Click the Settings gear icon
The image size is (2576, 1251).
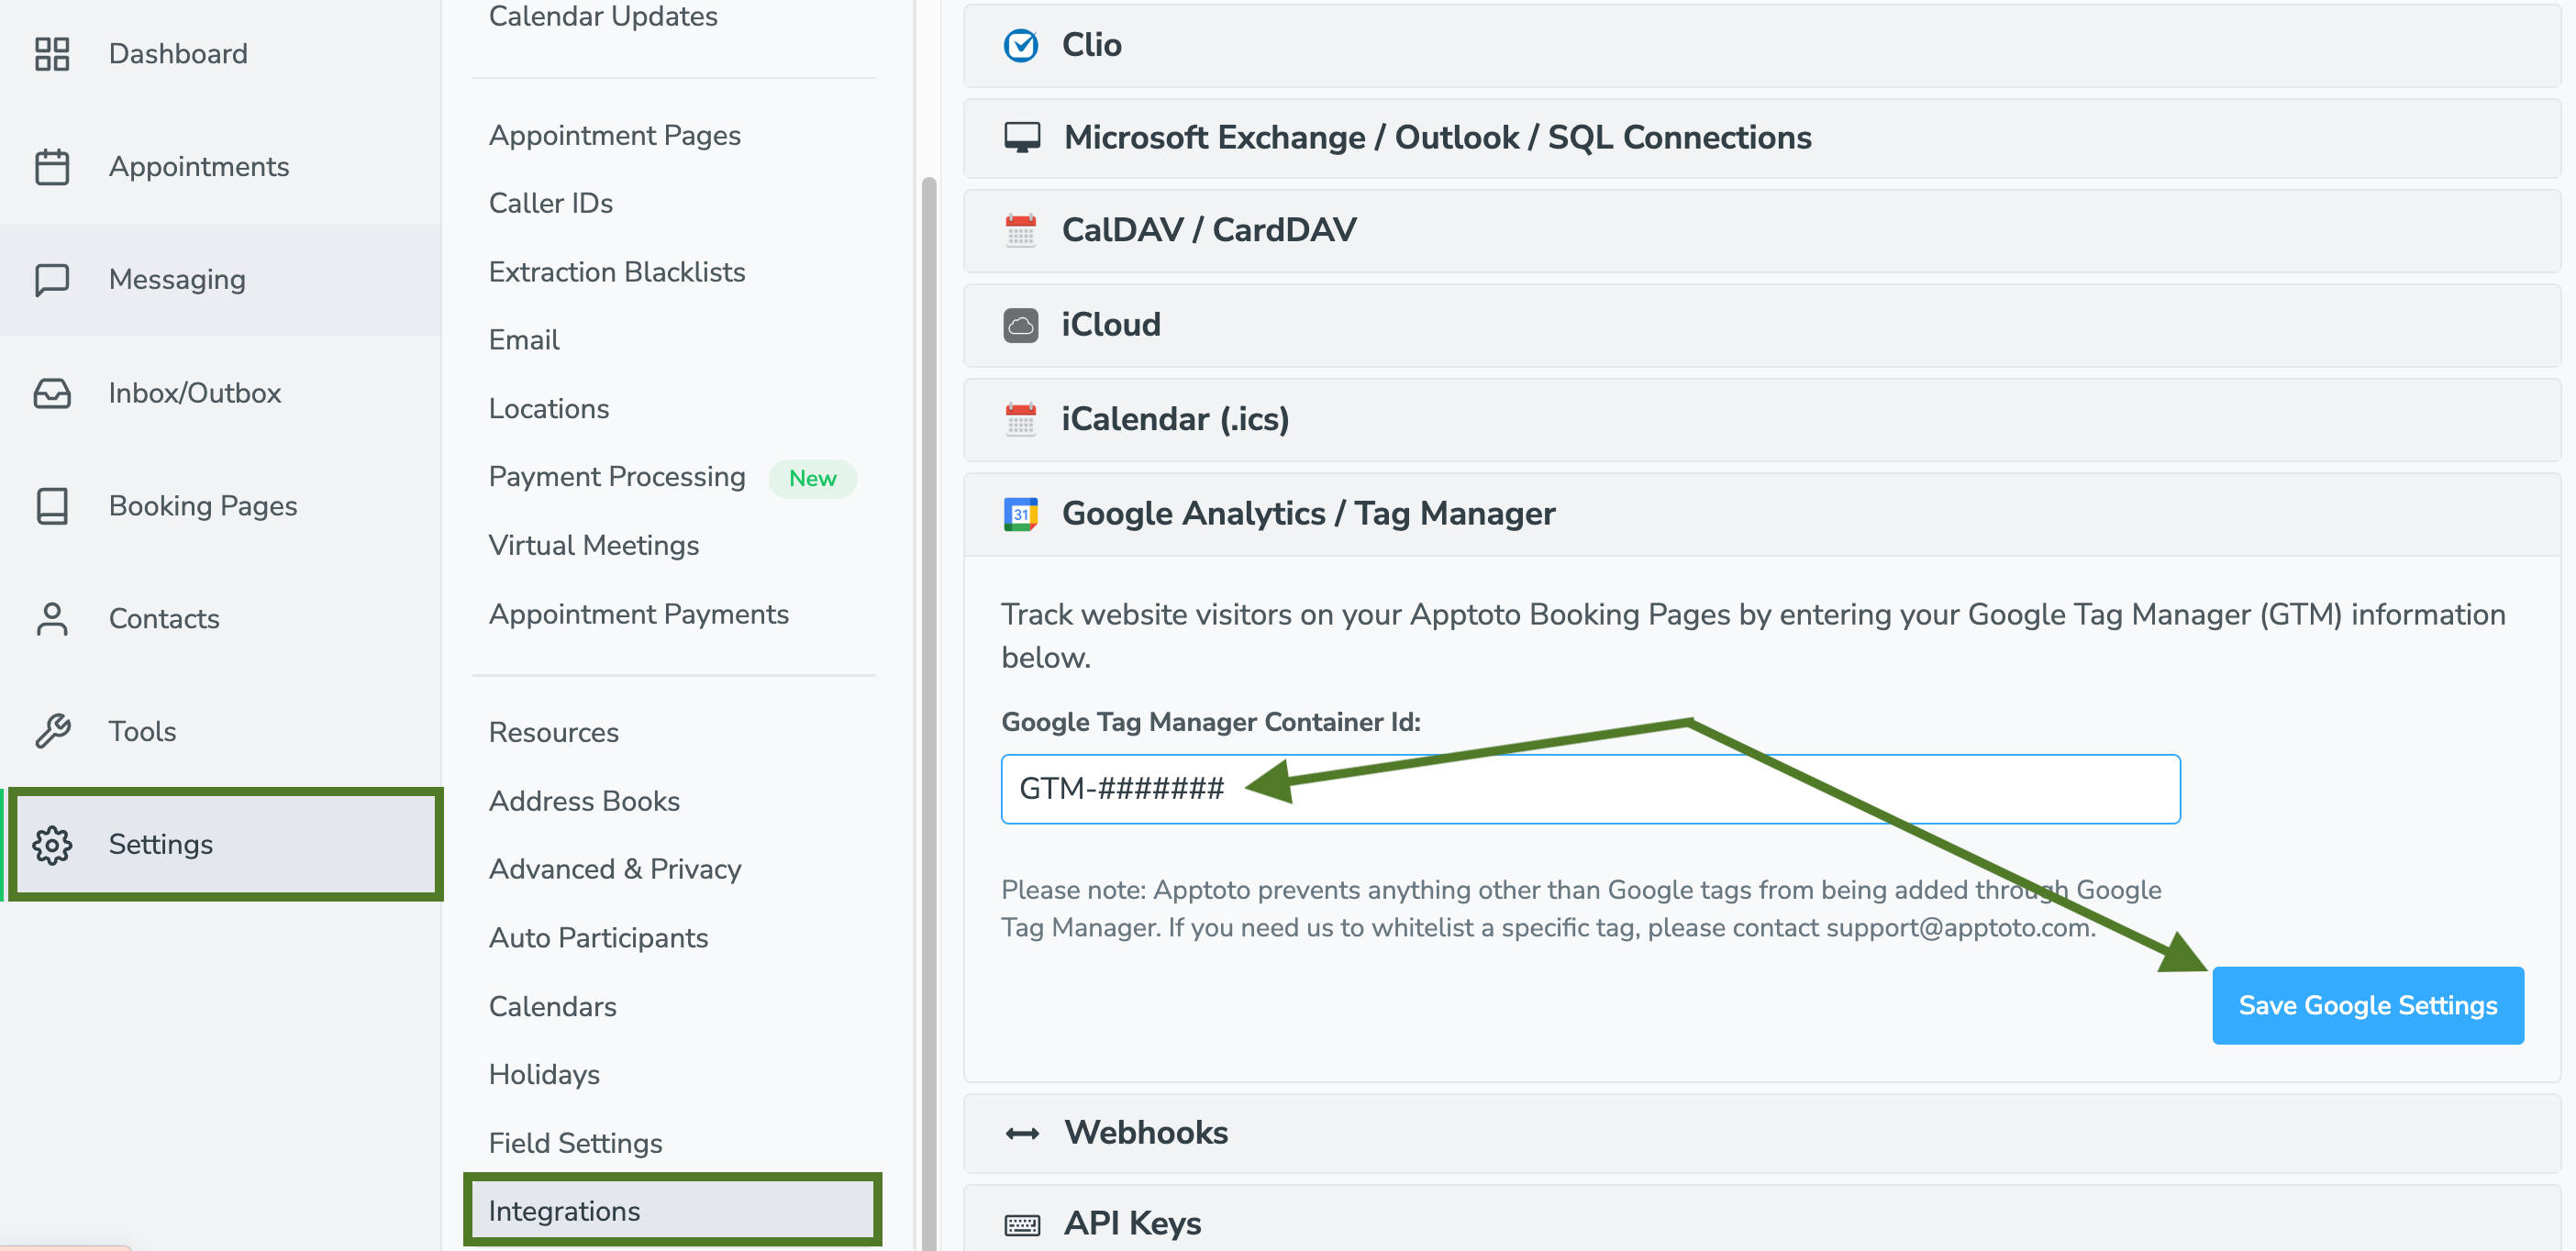pyautogui.click(x=52, y=845)
